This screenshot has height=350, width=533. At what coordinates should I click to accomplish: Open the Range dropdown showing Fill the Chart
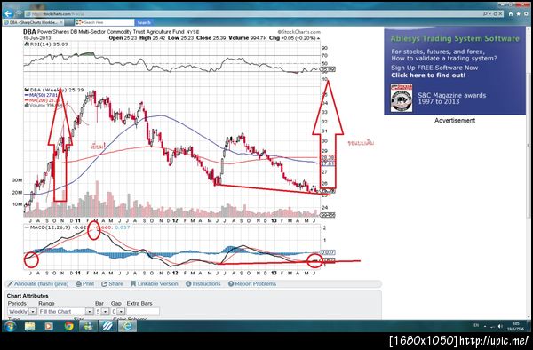coord(66,311)
